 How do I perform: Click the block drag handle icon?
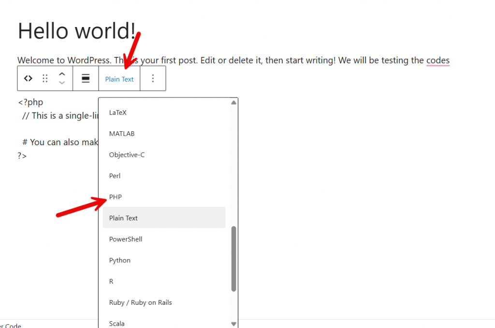[45, 78]
